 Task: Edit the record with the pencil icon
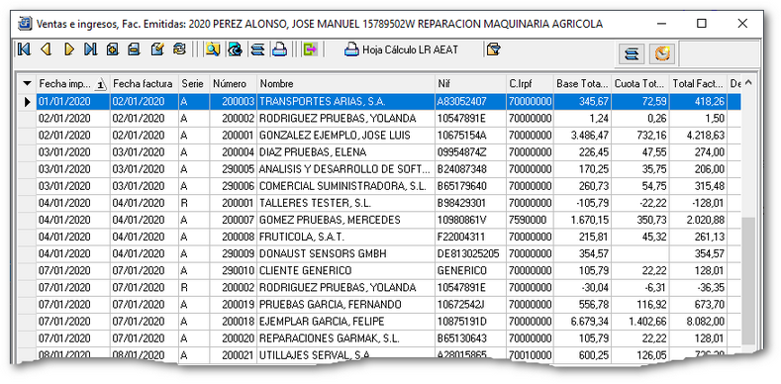(x=157, y=49)
